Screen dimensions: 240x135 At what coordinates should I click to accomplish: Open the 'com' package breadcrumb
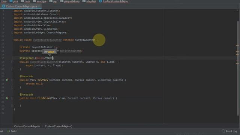coord(25,1)
